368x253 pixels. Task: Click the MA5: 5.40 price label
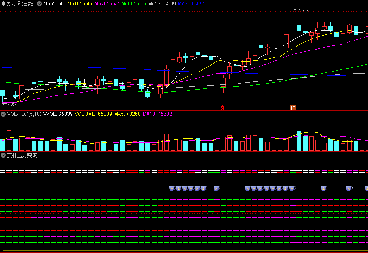54,4
